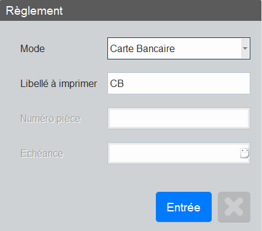Click the Entrée word on the blue button
The height and width of the screenshot is (231, 262).
point(183,207)
